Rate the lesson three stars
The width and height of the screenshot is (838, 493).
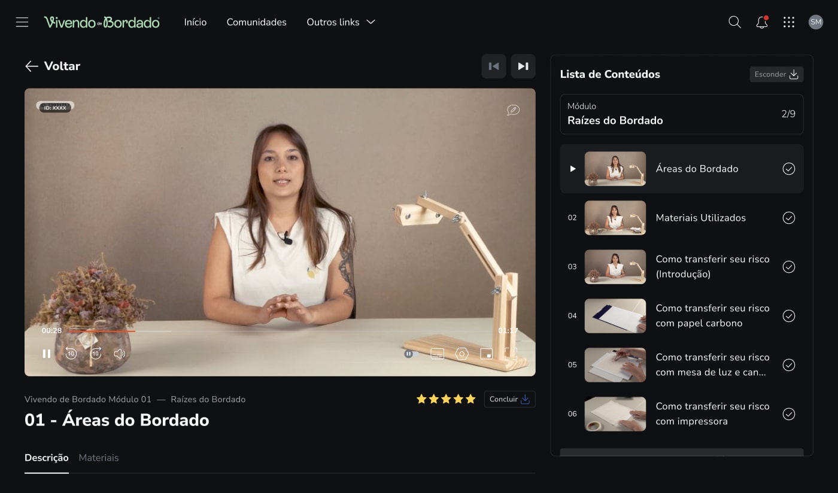[446, 399]
